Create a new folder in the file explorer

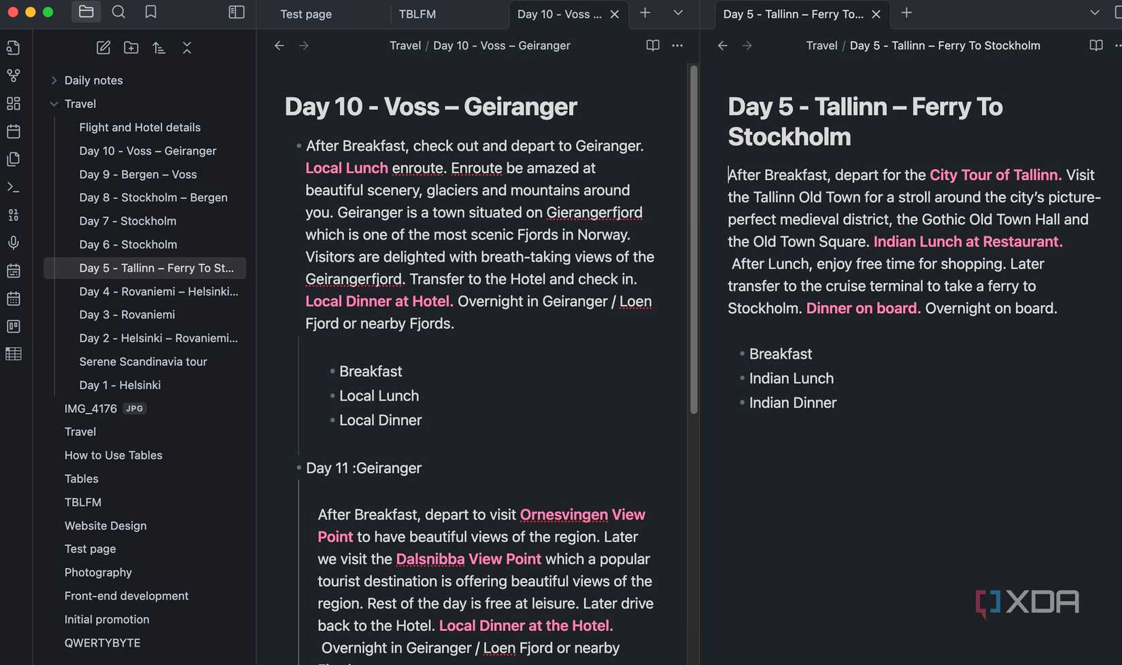[x=131, y=48]
